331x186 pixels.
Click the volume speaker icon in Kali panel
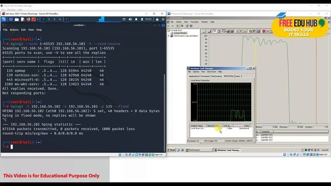(x=130, y=20)
